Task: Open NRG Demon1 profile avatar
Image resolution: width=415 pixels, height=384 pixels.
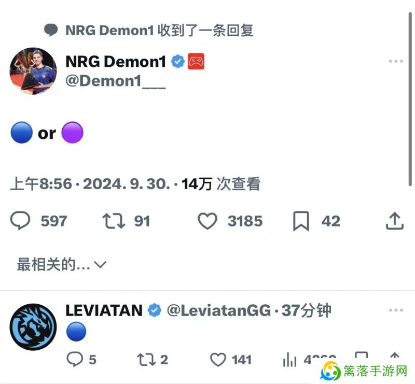Action: pyautogui.click(x=33, y=71)
